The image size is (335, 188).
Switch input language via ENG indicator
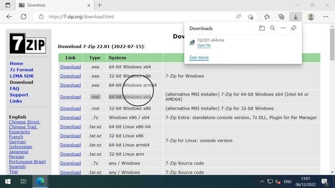287,182
